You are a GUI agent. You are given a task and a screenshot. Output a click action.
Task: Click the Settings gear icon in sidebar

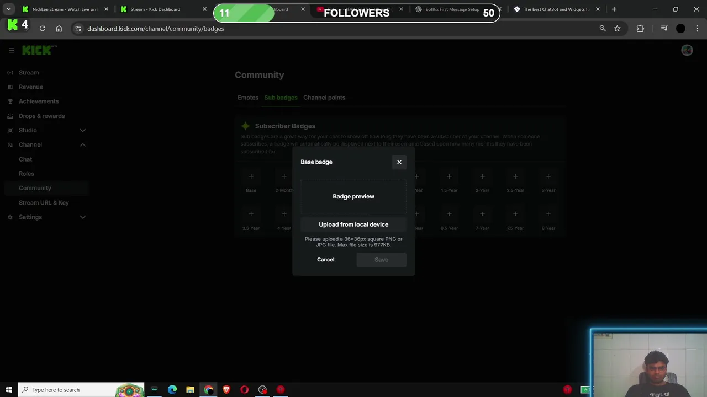(x=10, y=217)
